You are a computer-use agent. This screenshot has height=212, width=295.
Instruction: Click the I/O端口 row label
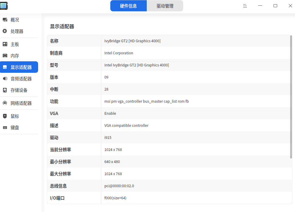coord(57,198)
